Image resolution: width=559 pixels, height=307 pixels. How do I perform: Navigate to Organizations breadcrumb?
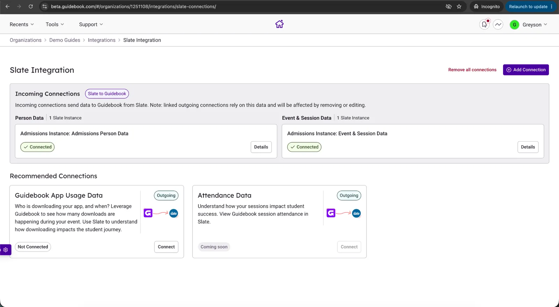(x=26, y=40)
